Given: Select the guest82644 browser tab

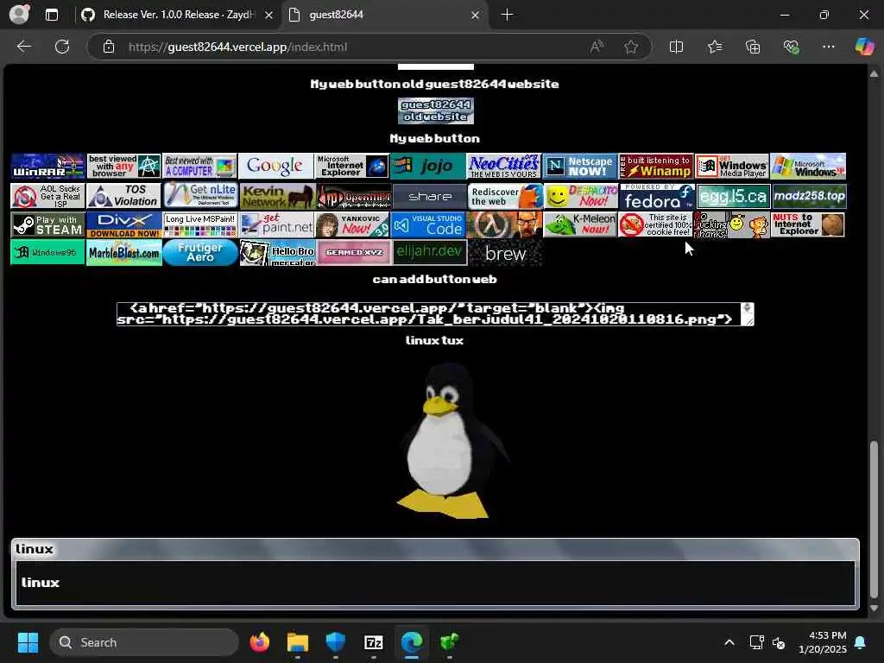Looking at the screenshot, I should [x=383, y=15].
